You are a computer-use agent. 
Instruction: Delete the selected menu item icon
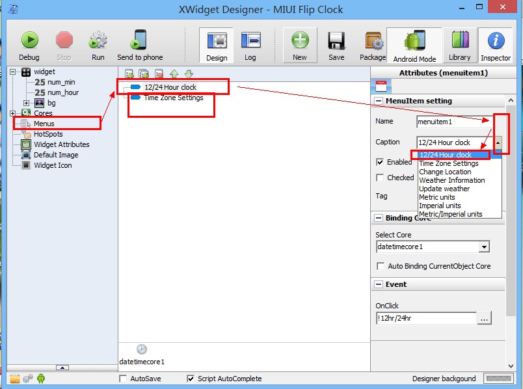click(159, 74)
